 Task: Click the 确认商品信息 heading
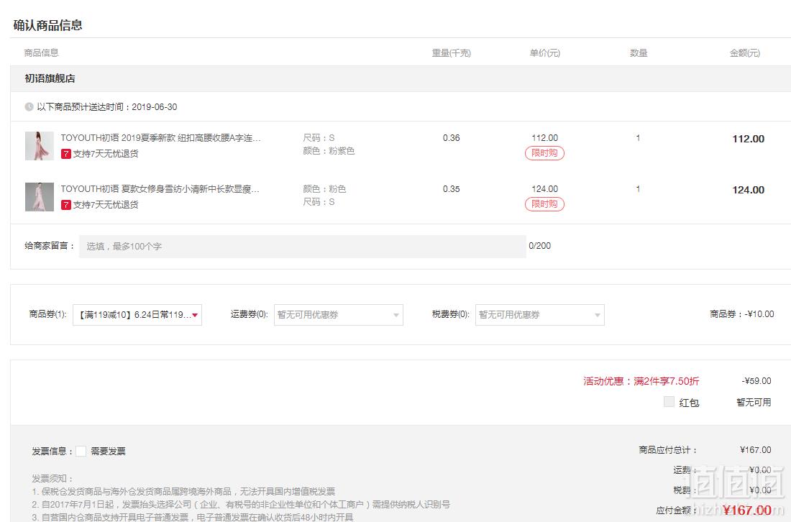(x=47, y=25)
